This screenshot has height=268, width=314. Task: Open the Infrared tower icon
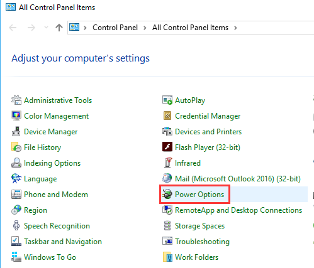coord(167,163)
